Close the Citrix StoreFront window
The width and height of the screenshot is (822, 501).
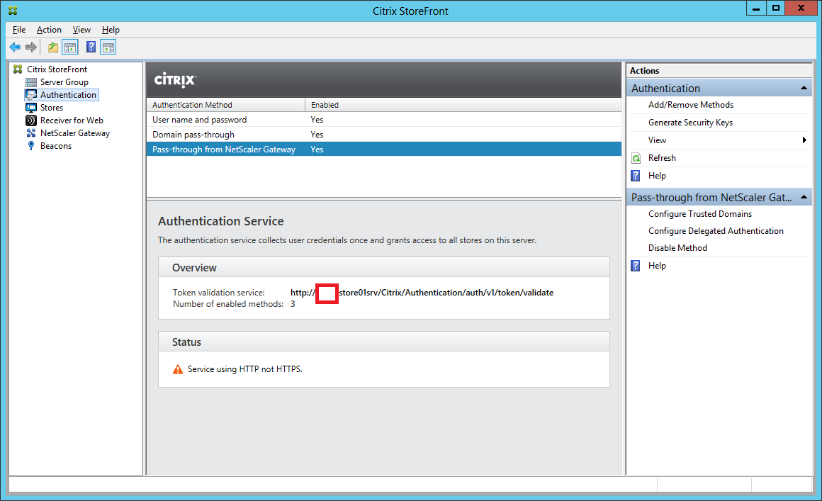[x=801, y=9]
